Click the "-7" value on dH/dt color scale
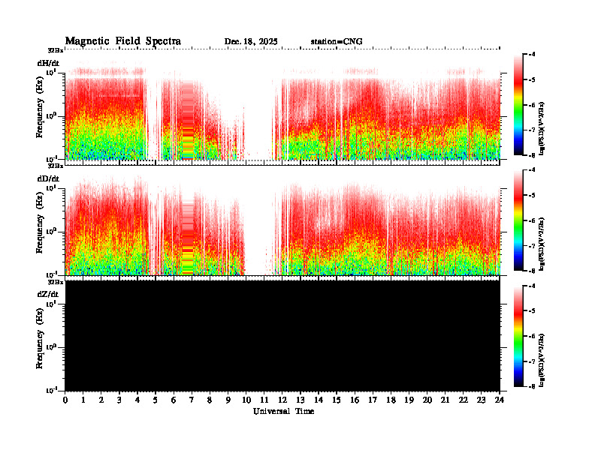The height and width of the screenshot is (459, 595). pos(533,130)
